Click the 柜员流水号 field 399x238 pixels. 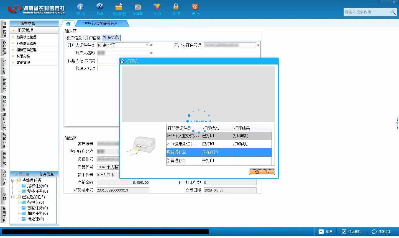[x=123, y=190]
